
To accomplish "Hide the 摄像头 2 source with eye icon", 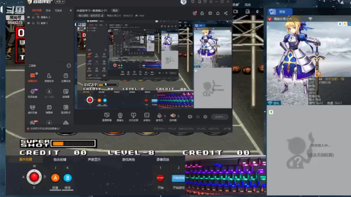I will (29, 17).
